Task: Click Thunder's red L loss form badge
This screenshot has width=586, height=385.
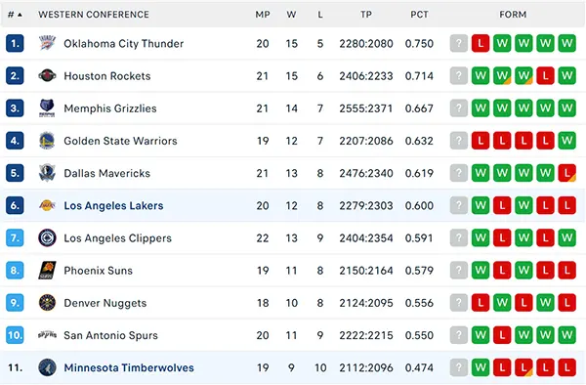Action: click(x=481, y=43)
